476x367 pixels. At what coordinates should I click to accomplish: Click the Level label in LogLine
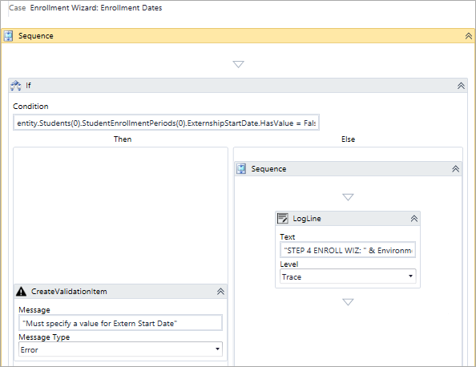pos(289,264)
